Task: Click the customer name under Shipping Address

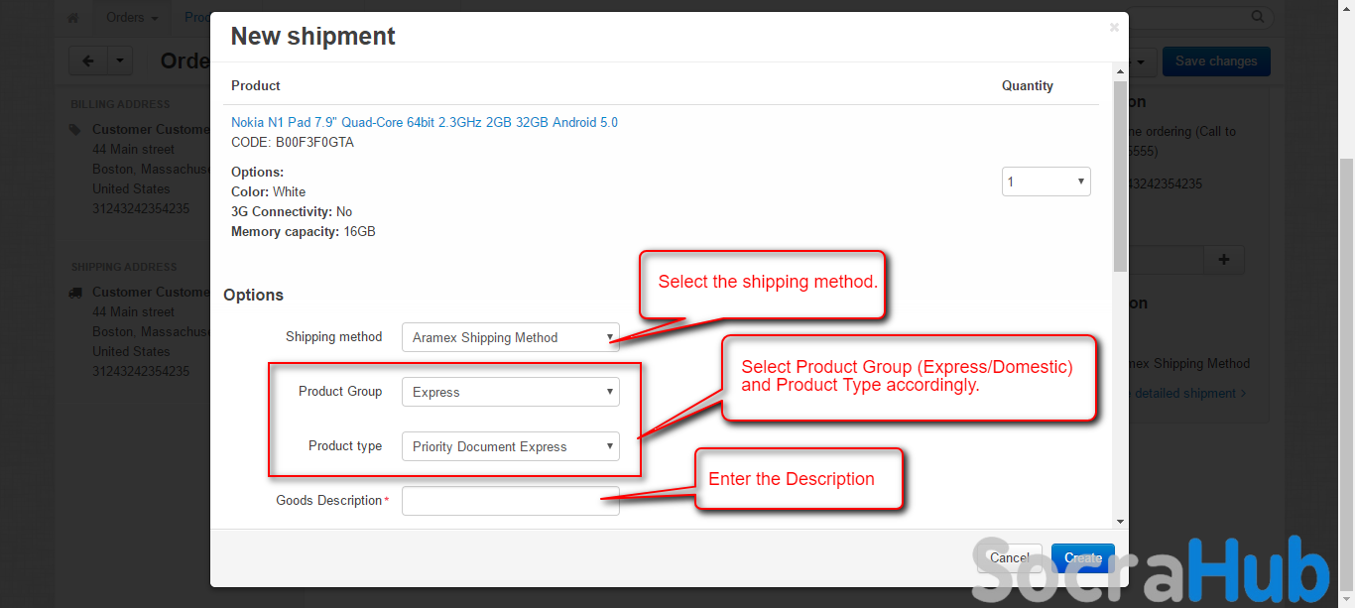Action: click(151, 293)
